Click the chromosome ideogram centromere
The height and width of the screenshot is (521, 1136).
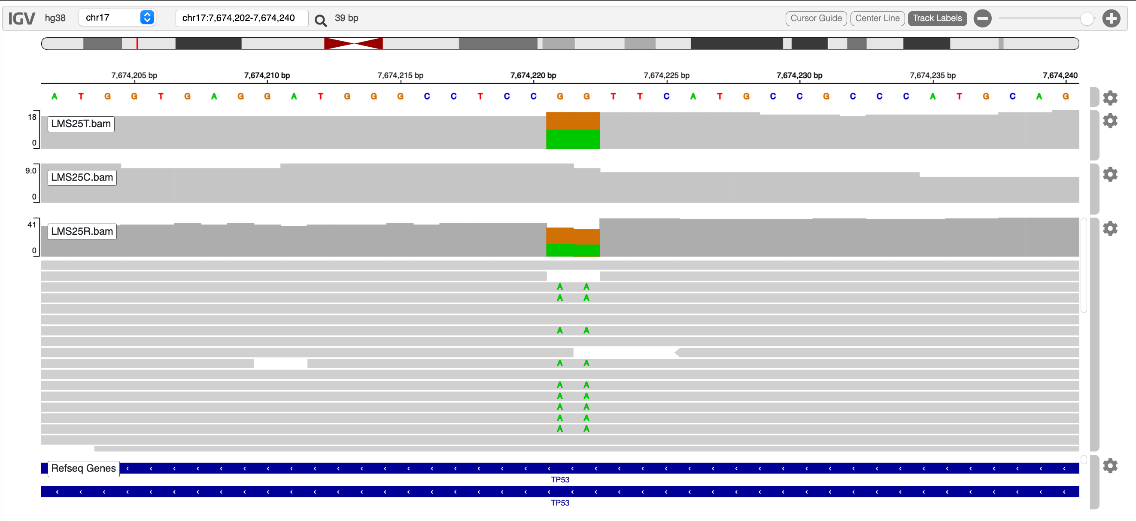point(353,44)
